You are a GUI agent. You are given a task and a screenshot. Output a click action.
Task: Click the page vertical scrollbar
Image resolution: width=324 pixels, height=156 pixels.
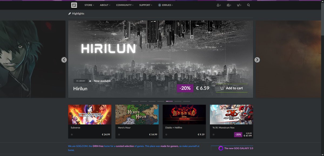point(323,78)
